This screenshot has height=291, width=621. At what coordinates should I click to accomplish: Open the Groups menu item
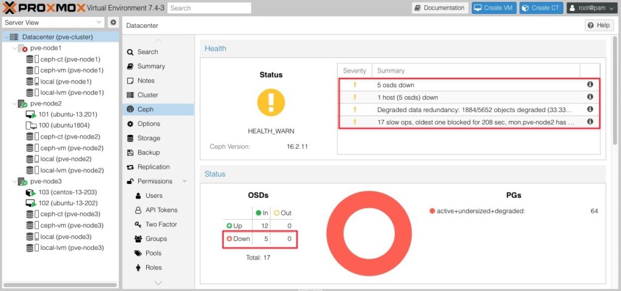(158, 239)
